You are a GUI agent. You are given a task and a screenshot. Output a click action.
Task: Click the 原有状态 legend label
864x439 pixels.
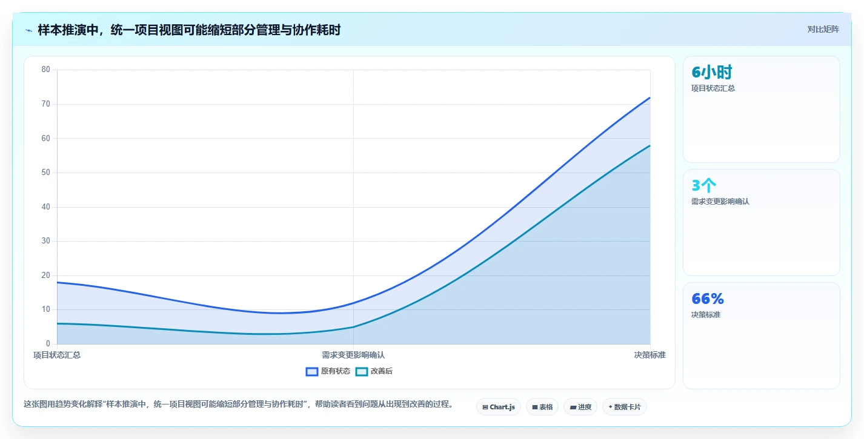click(x=336, y=371)
